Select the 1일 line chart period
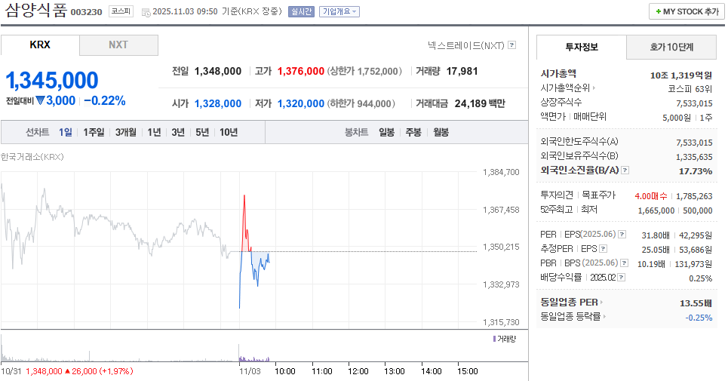Image resolution: width=728 pixels, height=381 pixels. [x=66, y=132]
